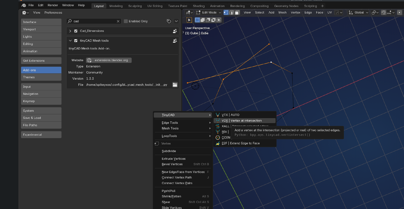Clear the add-on search field X
The width and height of the screenshot is (404, 209).
tap(118, 21)
